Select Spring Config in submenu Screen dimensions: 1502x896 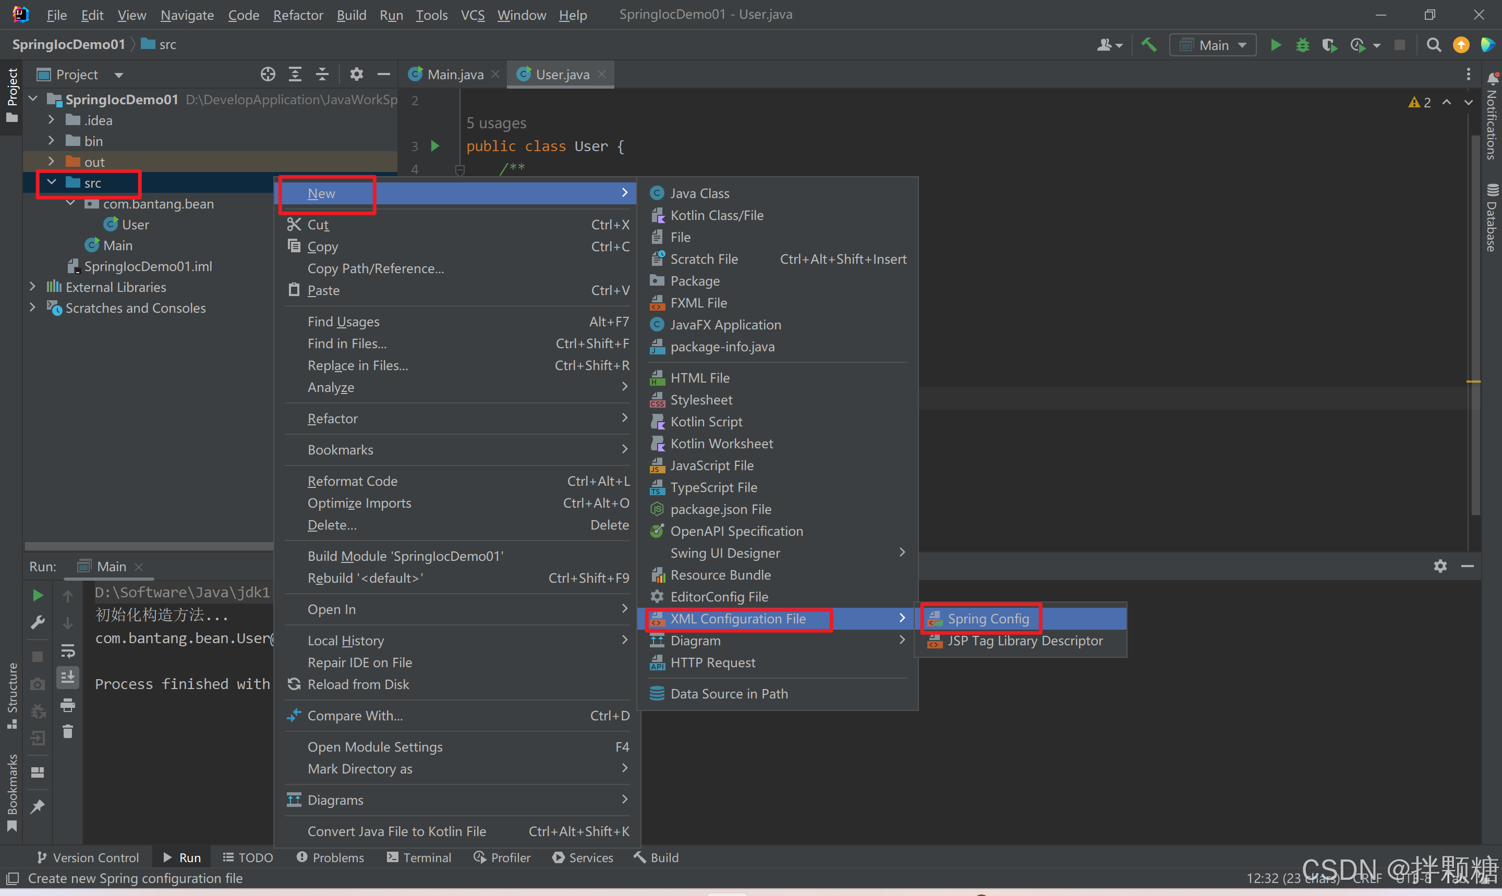(x=988, y=619)
